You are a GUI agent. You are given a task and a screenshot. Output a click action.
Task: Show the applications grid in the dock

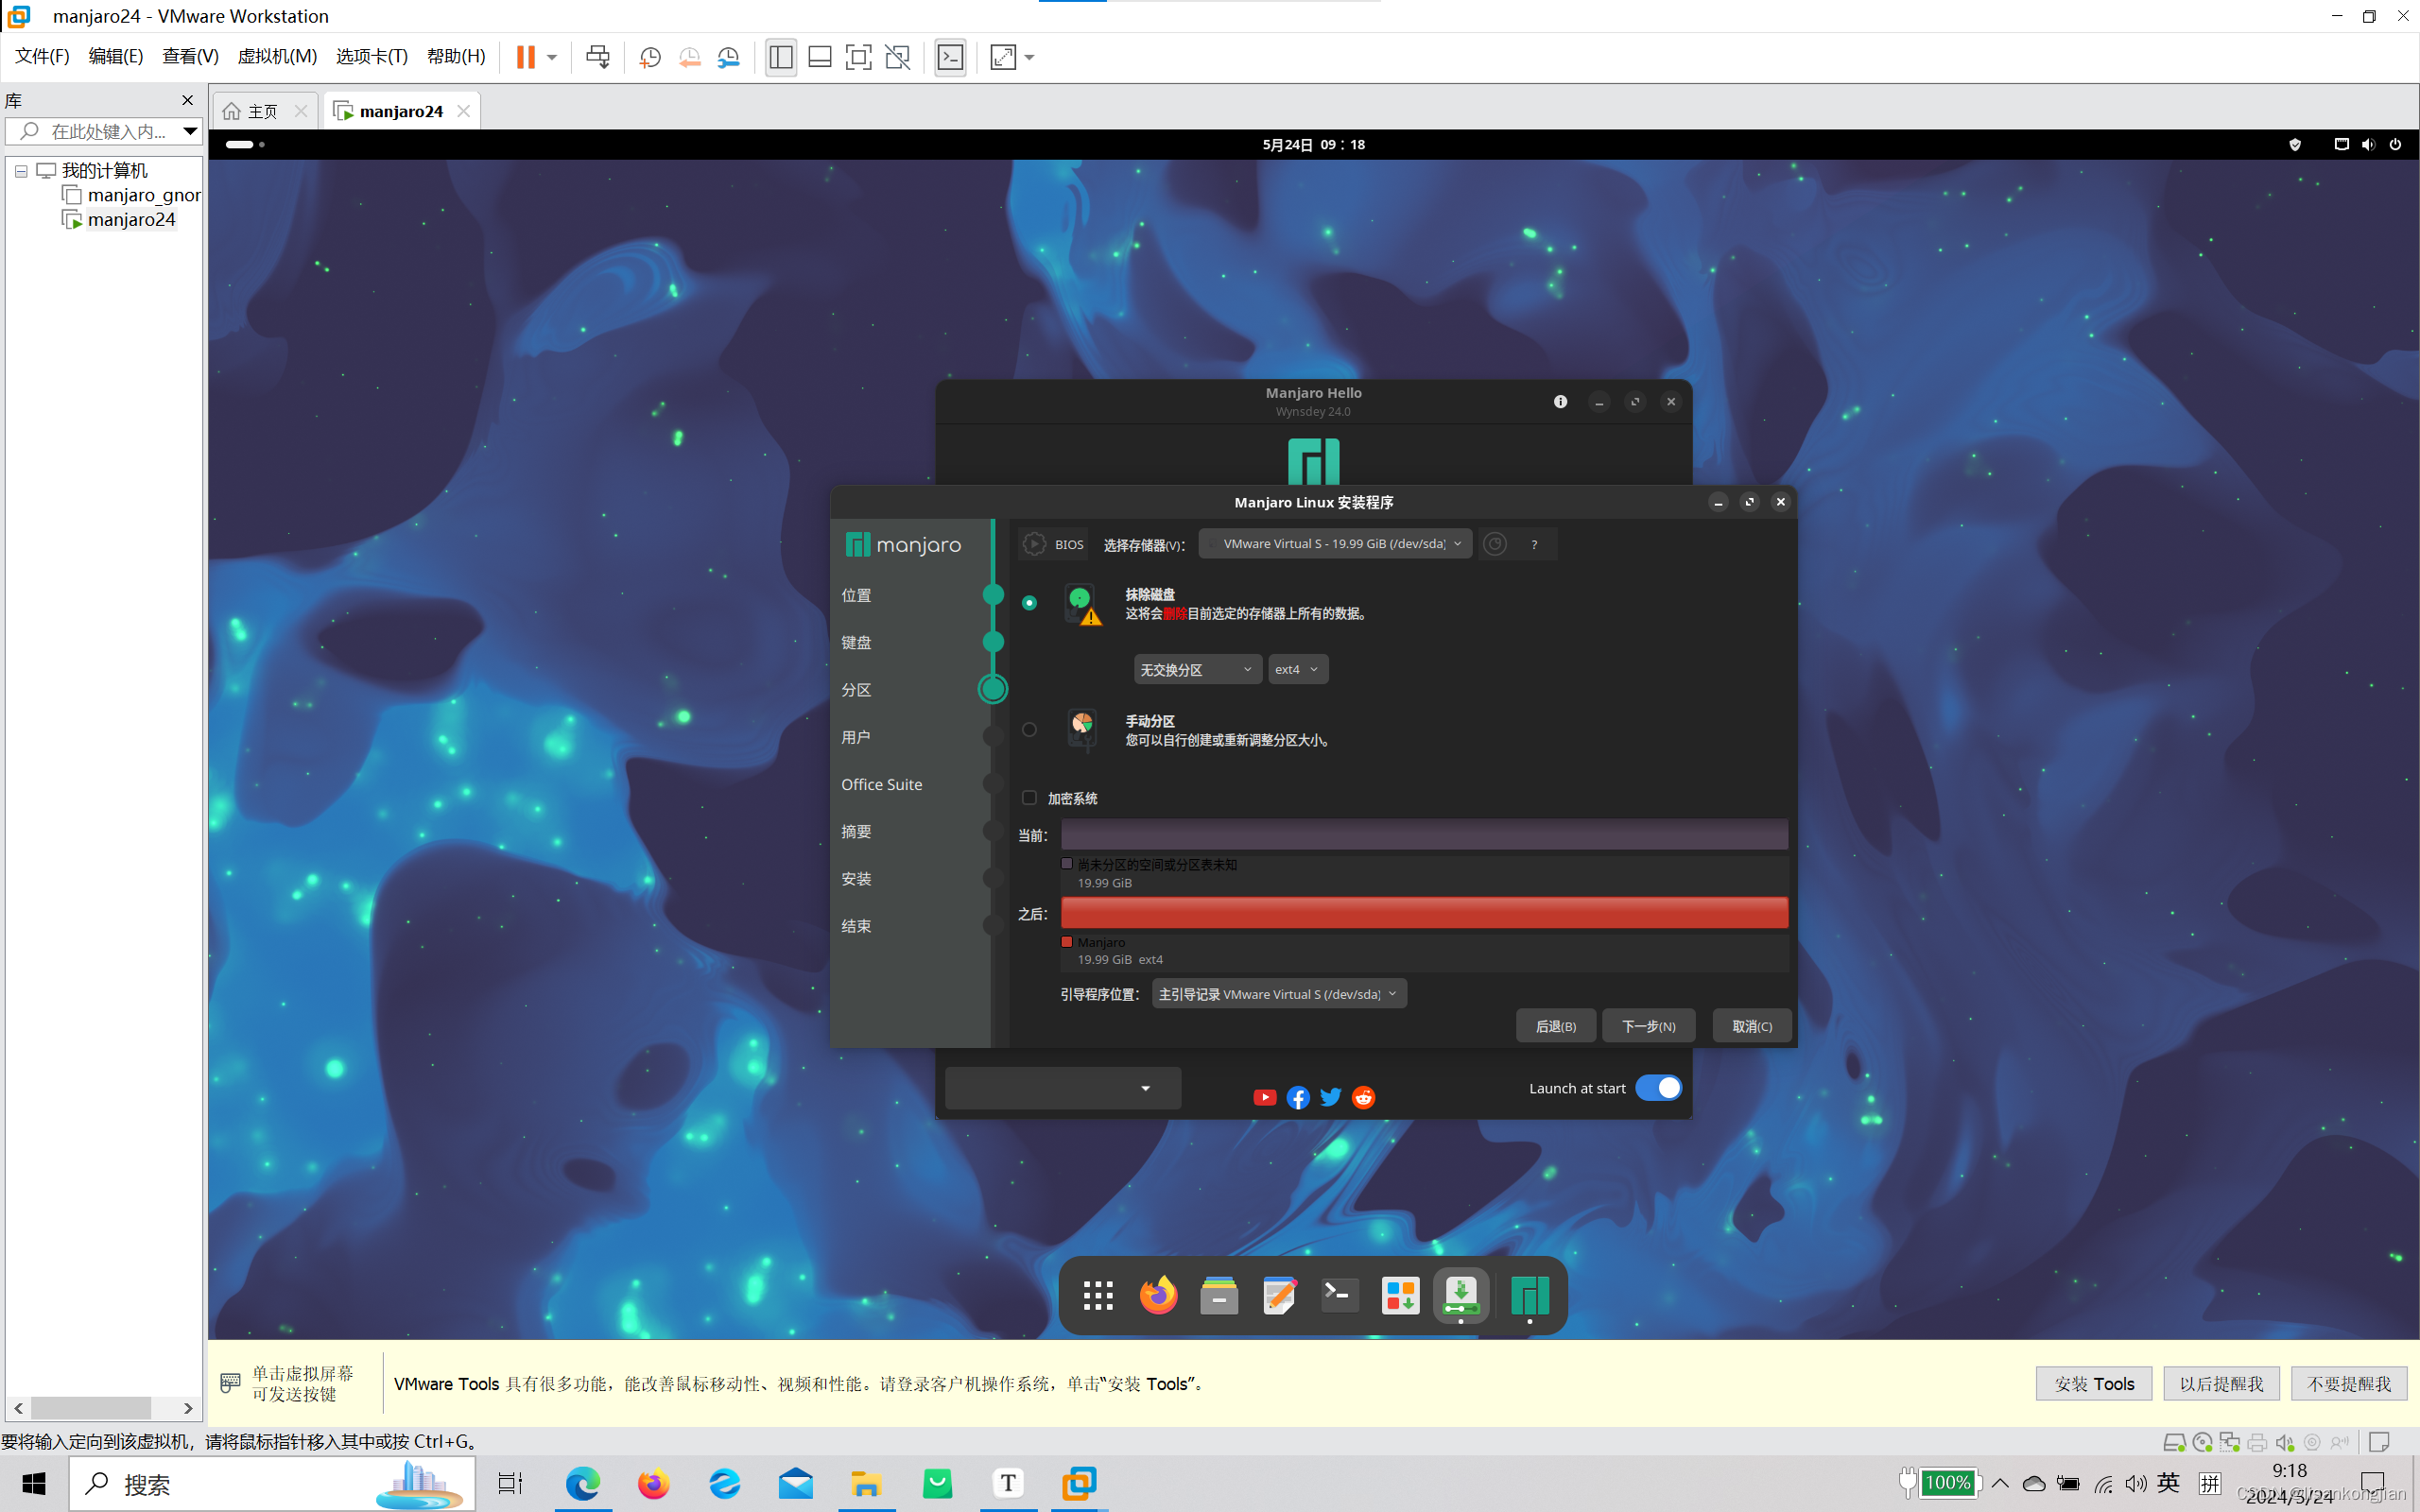coord(1098,1296)
